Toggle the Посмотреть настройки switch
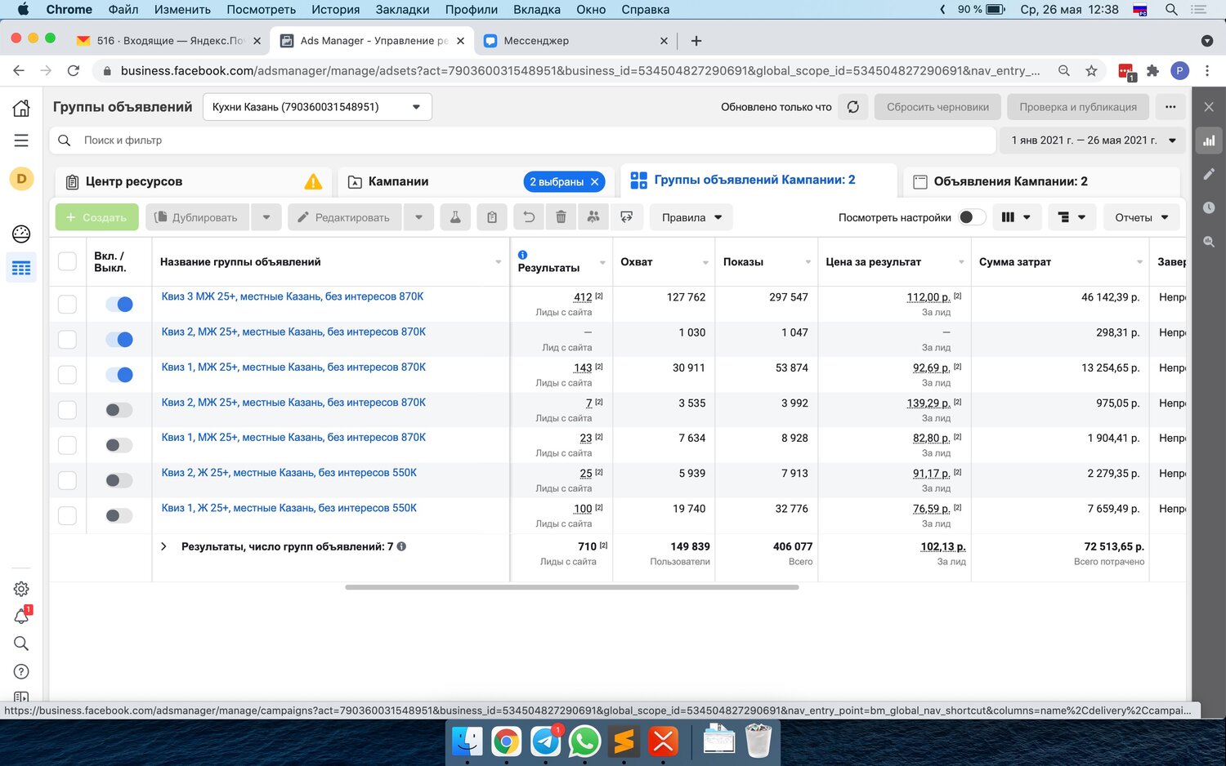 [x=972, y=217]
